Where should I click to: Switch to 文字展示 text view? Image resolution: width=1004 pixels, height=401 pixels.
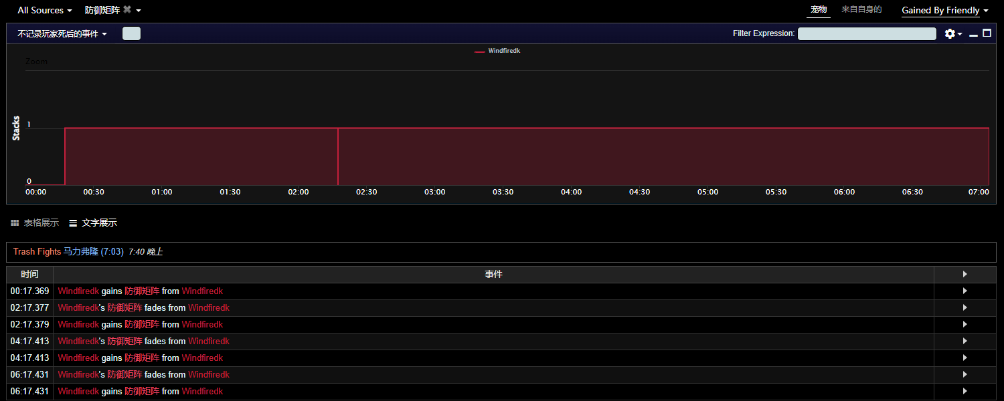coord(93,223)
